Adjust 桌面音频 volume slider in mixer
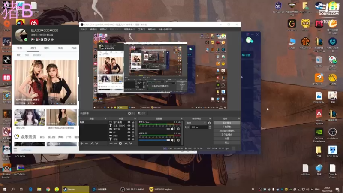 point(154,140)
